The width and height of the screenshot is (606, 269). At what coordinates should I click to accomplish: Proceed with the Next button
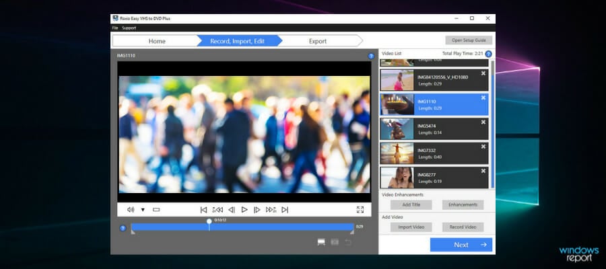pyautogui.click(x=461, y=245)
